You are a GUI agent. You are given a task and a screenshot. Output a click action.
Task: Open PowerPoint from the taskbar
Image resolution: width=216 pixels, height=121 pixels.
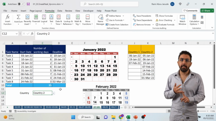coord(136,117)
